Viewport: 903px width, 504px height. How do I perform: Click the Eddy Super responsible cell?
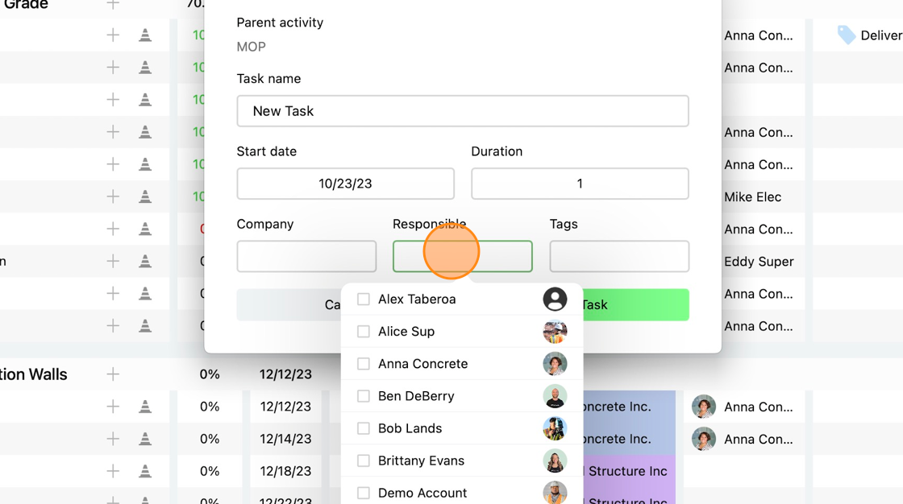(759, 261)
